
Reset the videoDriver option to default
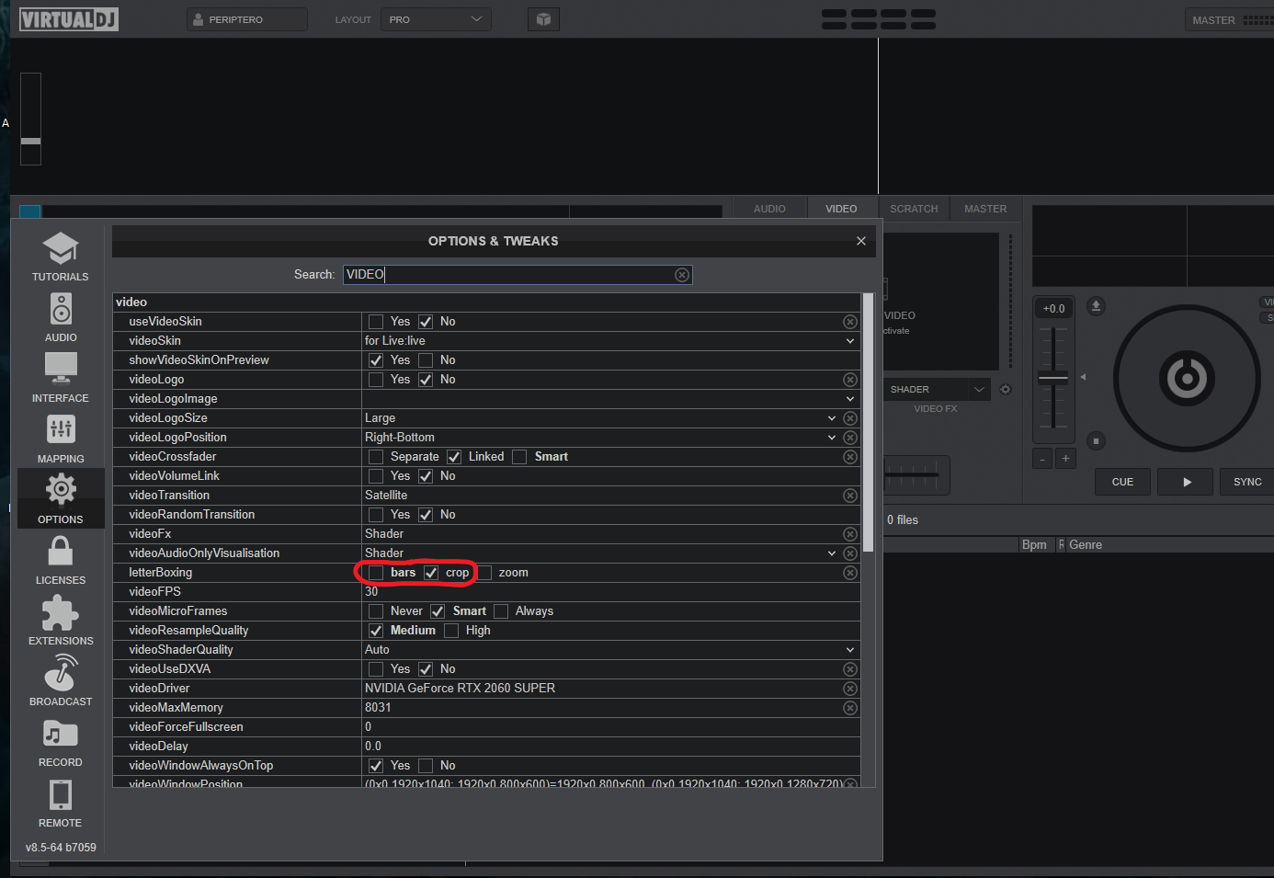coord(850,689)
